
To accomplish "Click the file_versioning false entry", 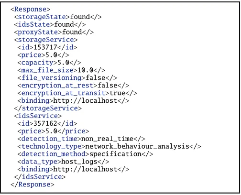I will point(67,78).
